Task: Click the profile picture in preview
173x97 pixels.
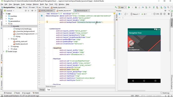Action: point(131,43)
